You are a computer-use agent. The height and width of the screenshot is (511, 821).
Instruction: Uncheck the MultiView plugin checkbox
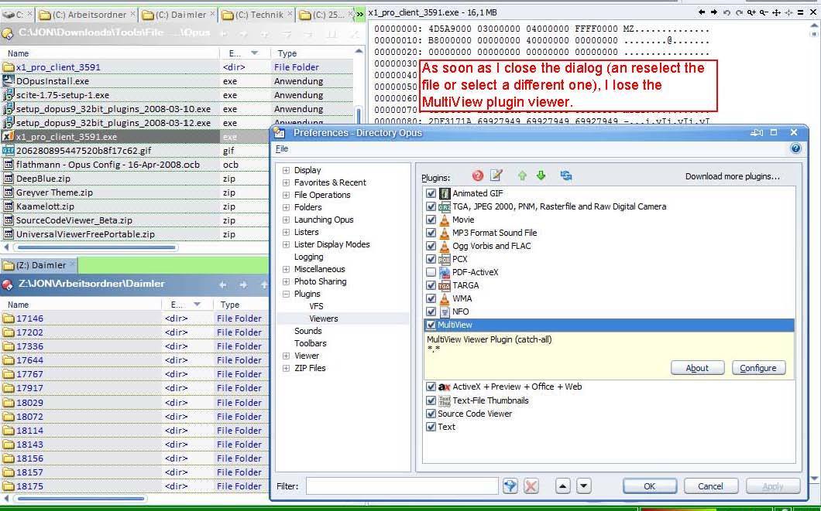pyautogui.click(x=431, y=325)
